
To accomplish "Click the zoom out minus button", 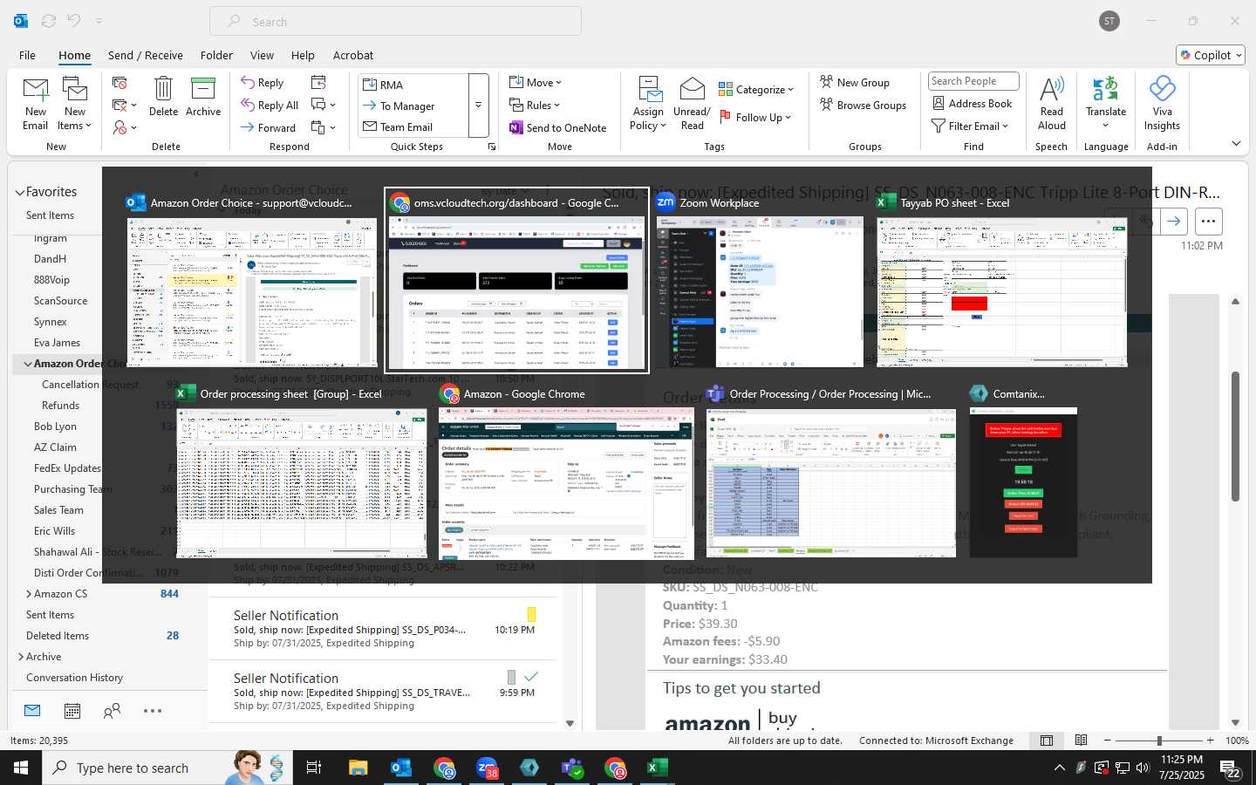I will [x=1108, y=741].
